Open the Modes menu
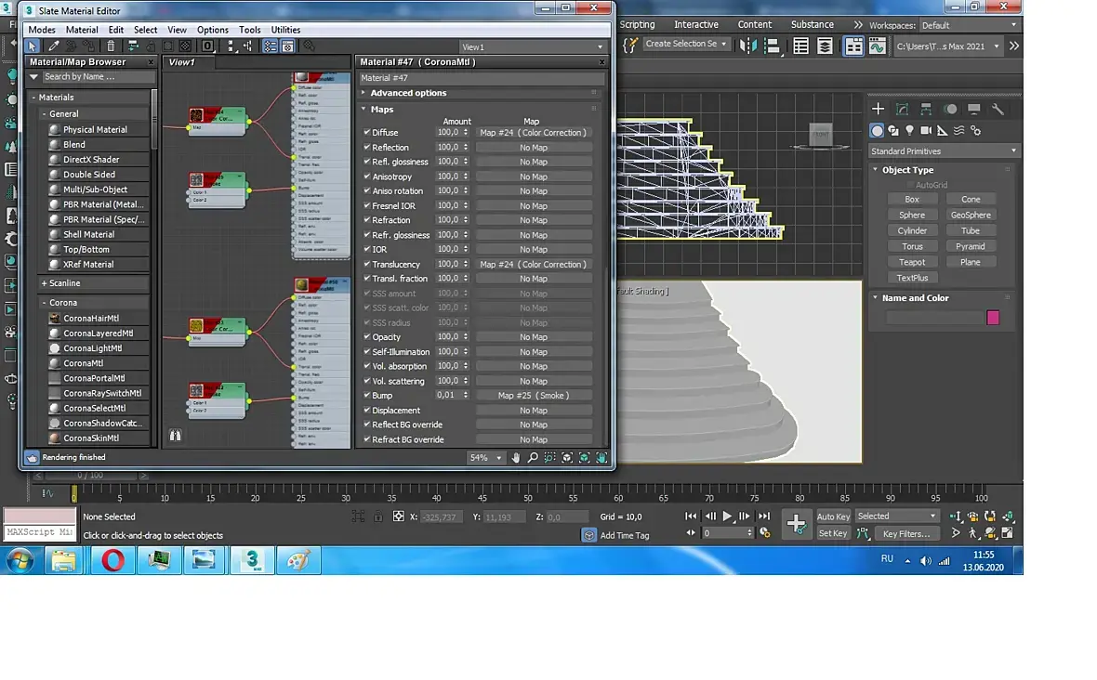 (x=42, y=30)
